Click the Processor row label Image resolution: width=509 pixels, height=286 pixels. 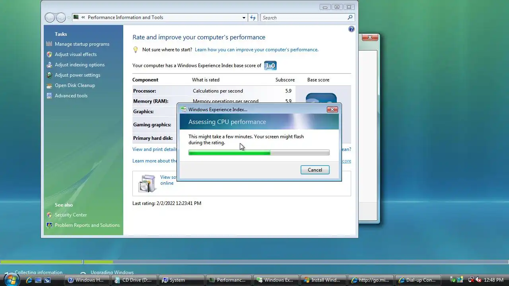click(144, 91)
